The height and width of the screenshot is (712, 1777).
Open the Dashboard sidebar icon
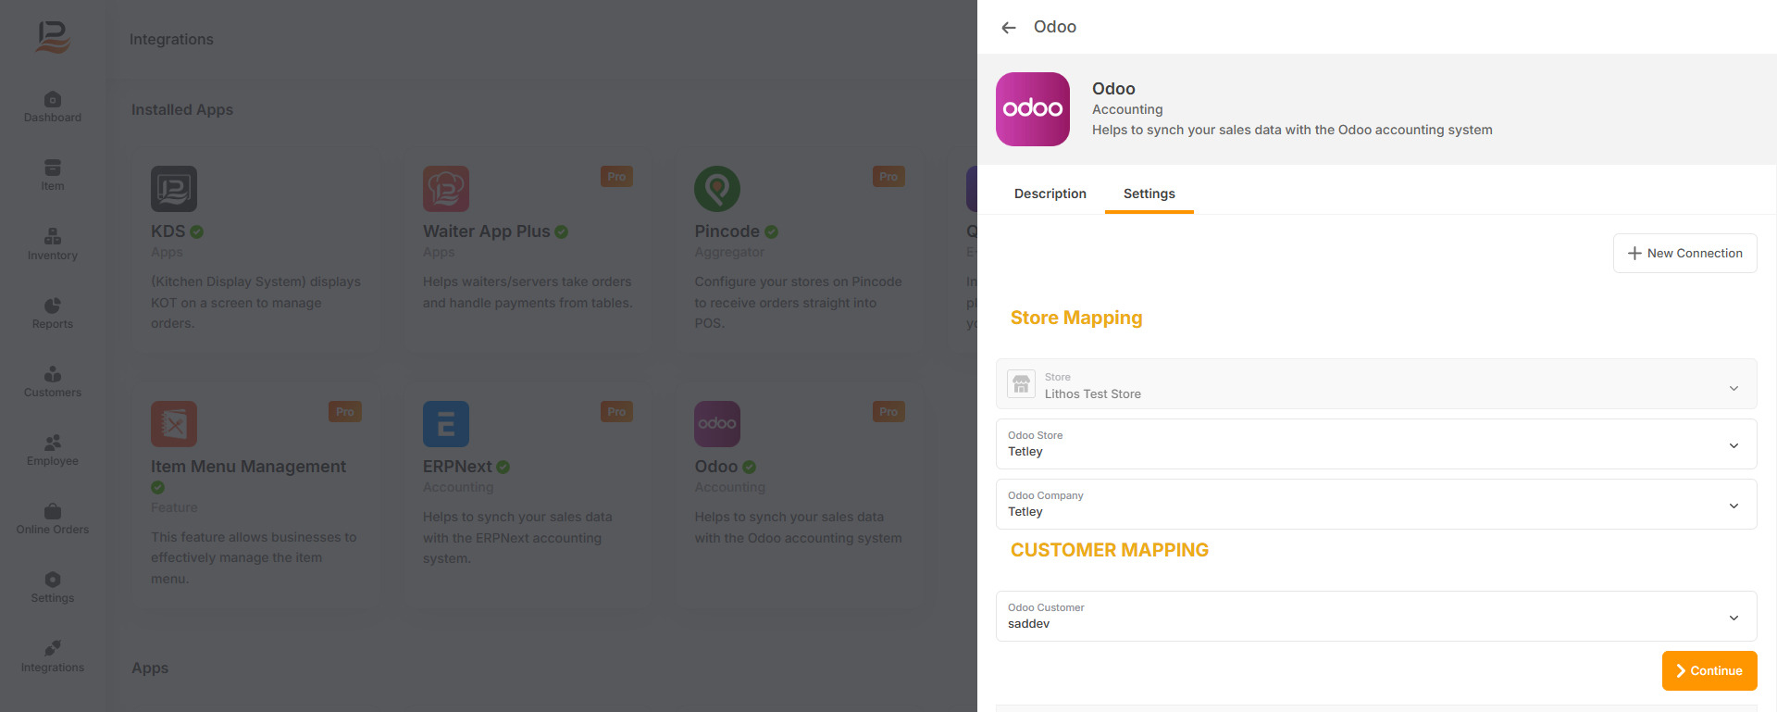(53, 106)
